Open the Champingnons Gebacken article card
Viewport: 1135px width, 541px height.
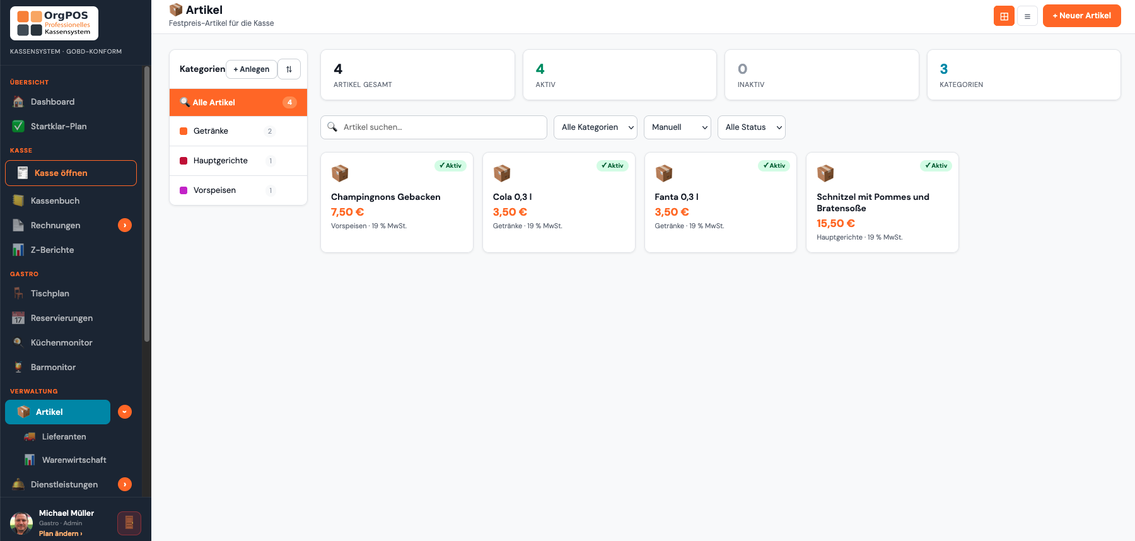coord(397,202)
